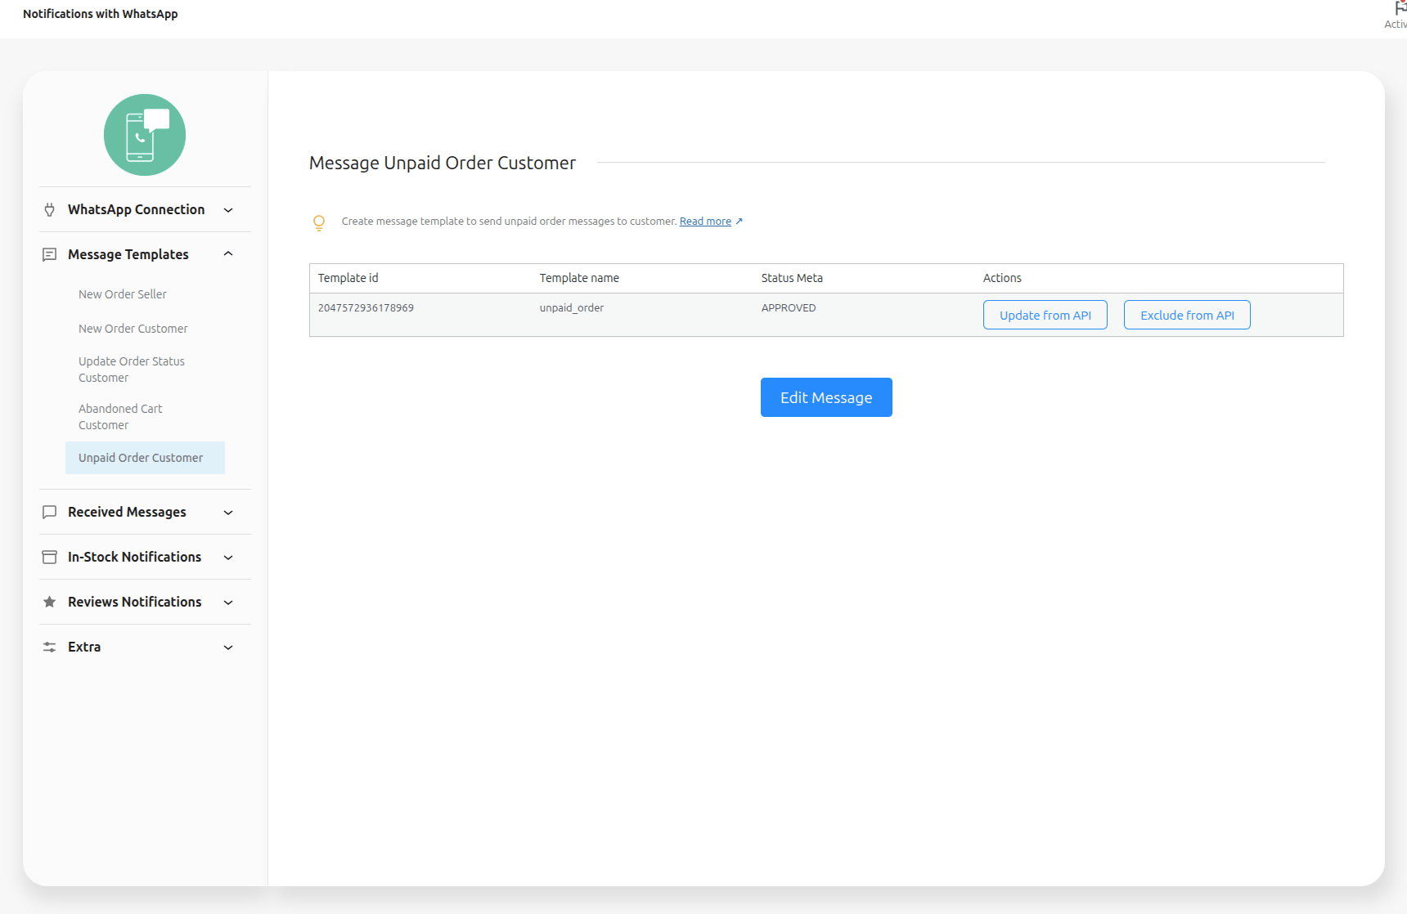Expand the Extra section chevron

(x=228, y=647)
